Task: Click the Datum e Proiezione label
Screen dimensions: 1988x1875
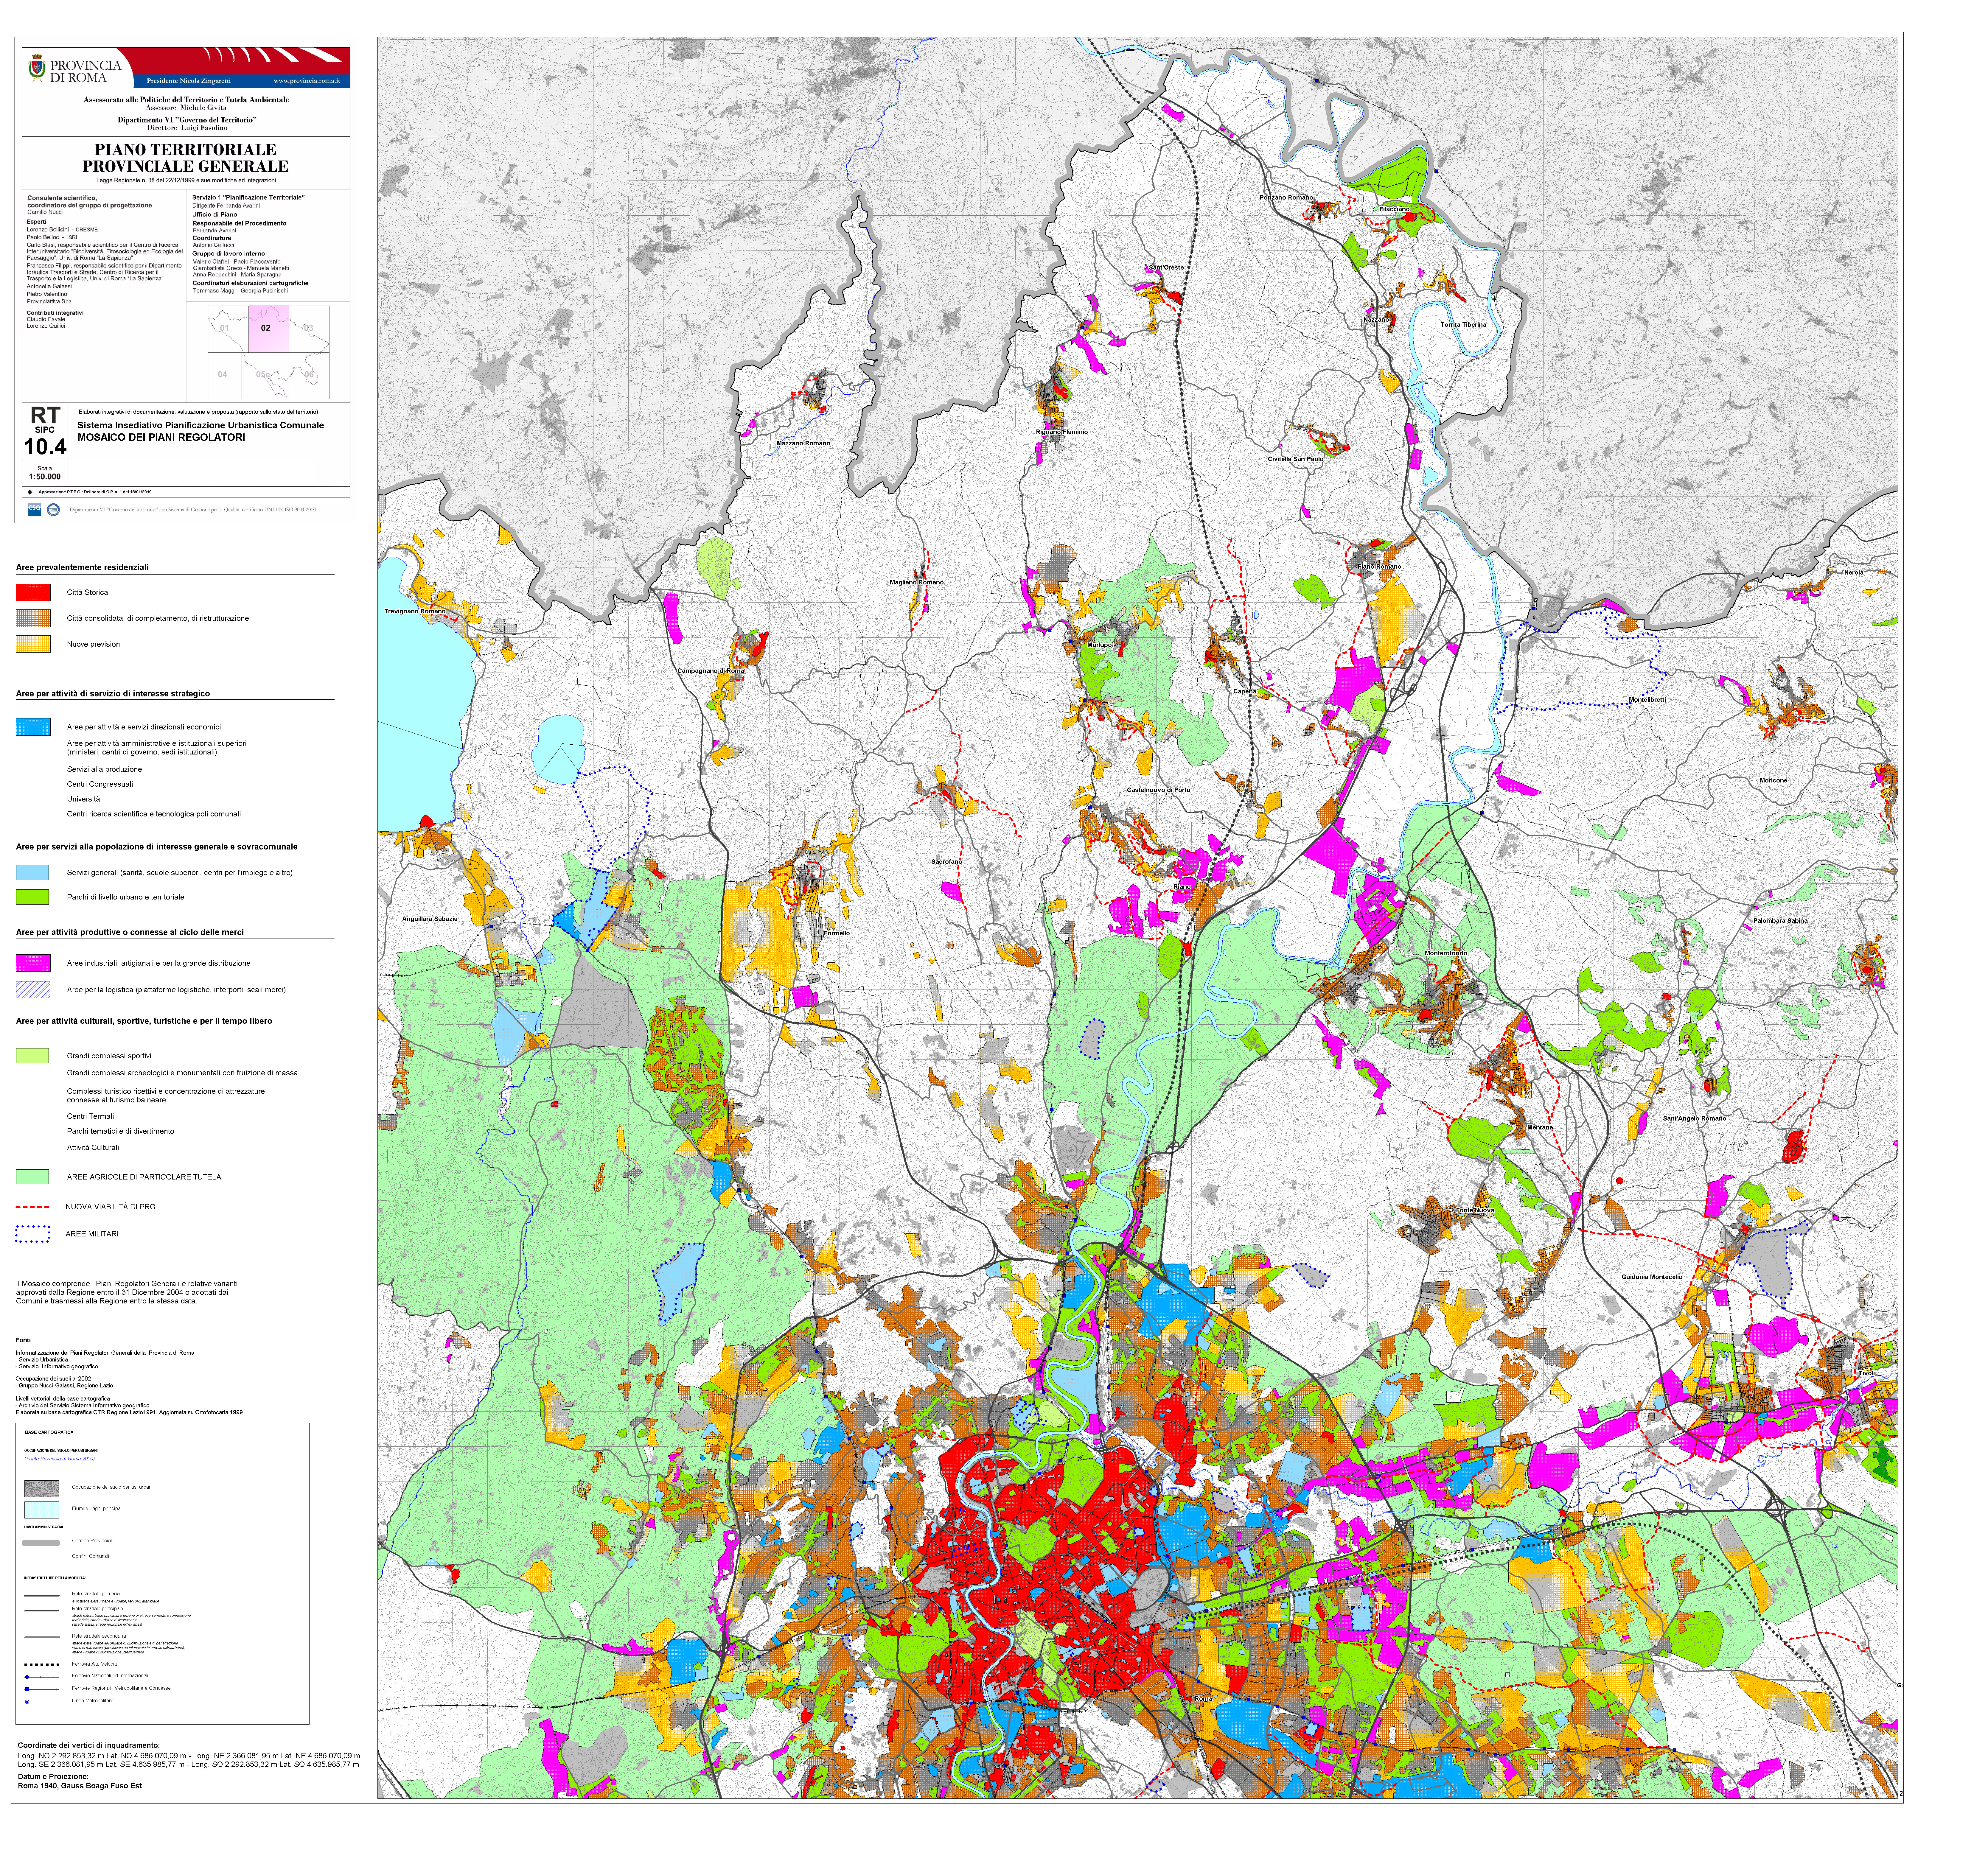Action: pos(53,1777)
